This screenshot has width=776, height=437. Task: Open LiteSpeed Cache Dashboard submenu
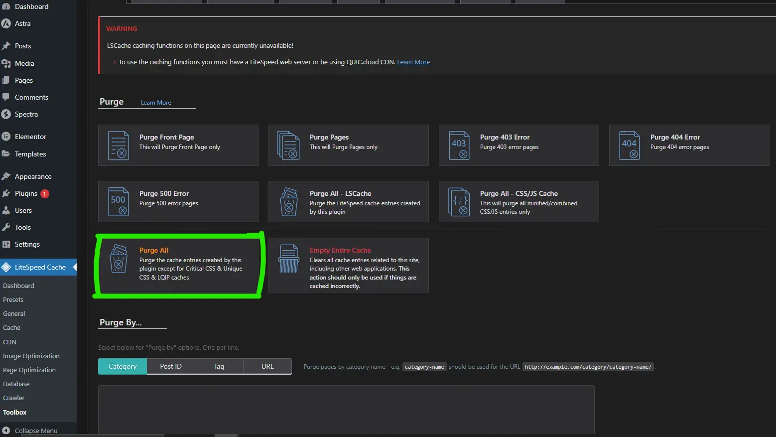point(18,286)
